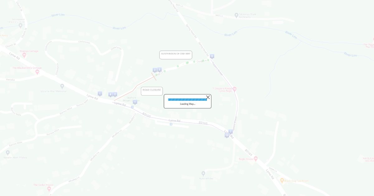This screenshot has width=374, height=196.
Task: Open The Blacksmith's Cottage pin
Action: (37, 72)
